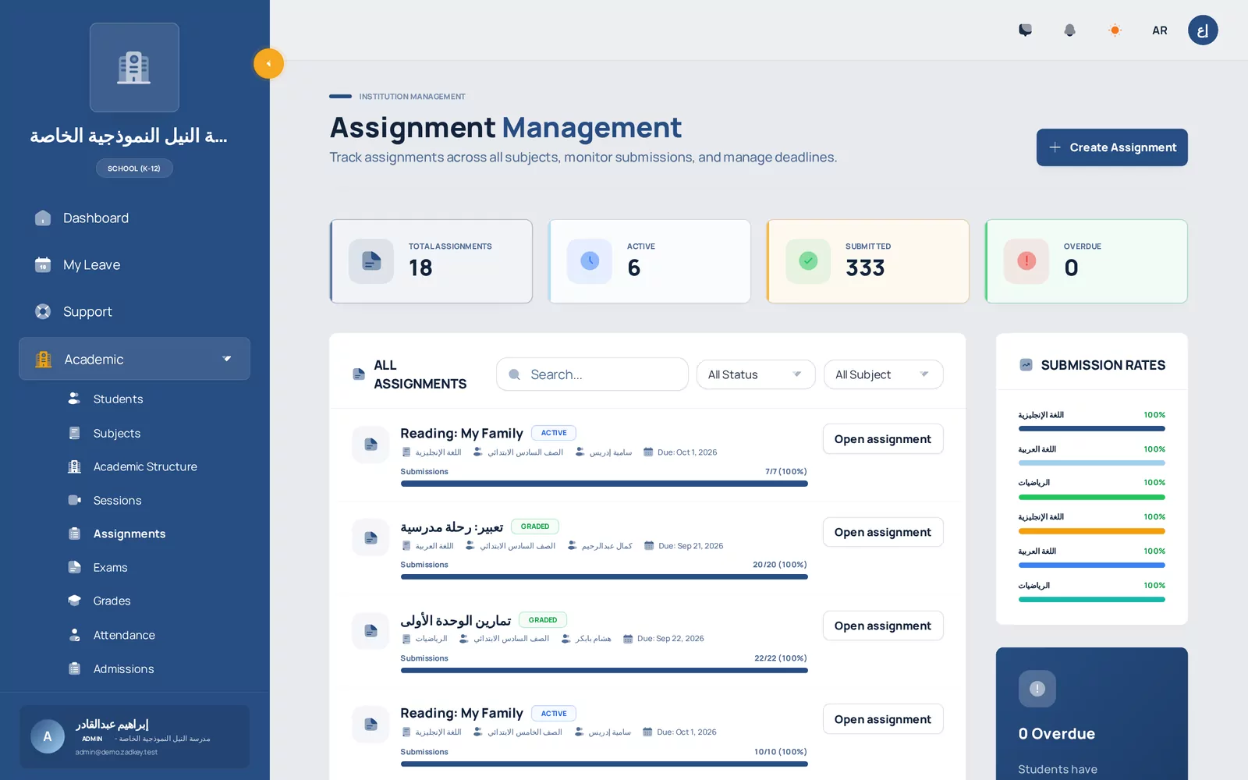1248x780 pixels.
Task: Click the admin user profile card in sidebar
Action: (134, 737)
